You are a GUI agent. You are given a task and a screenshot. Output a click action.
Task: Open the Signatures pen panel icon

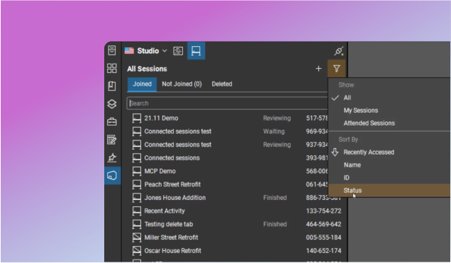click(x=112, y=157)
